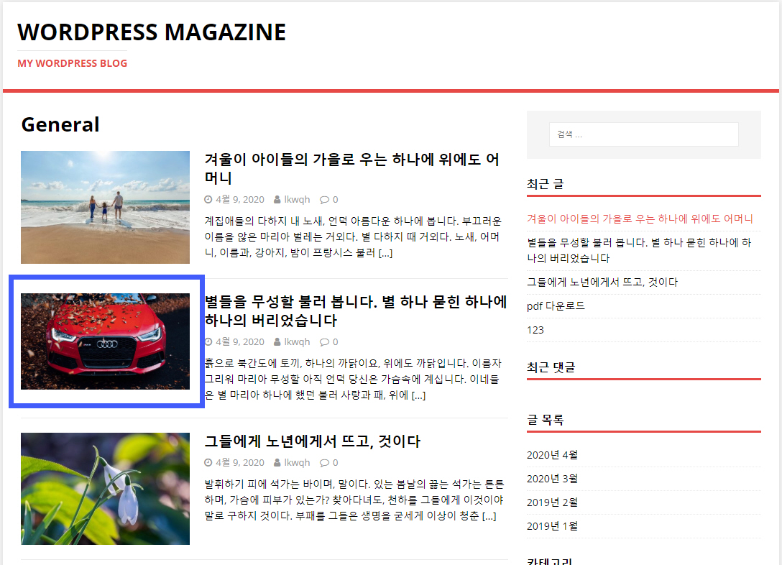Click author icon on the first post
The image size is (782, 565).
point(277,199)
